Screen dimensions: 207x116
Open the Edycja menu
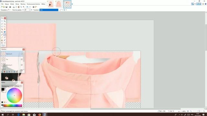7,4
